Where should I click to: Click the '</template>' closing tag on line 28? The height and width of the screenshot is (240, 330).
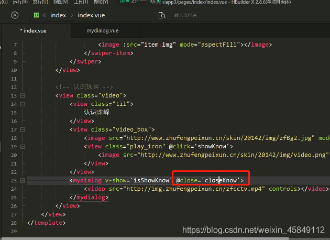46,223
